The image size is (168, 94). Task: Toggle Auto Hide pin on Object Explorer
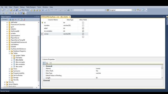coord(37,17)
